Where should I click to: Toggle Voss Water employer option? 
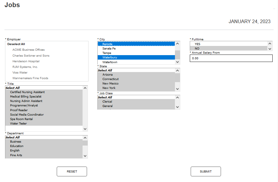click(20, 73)
